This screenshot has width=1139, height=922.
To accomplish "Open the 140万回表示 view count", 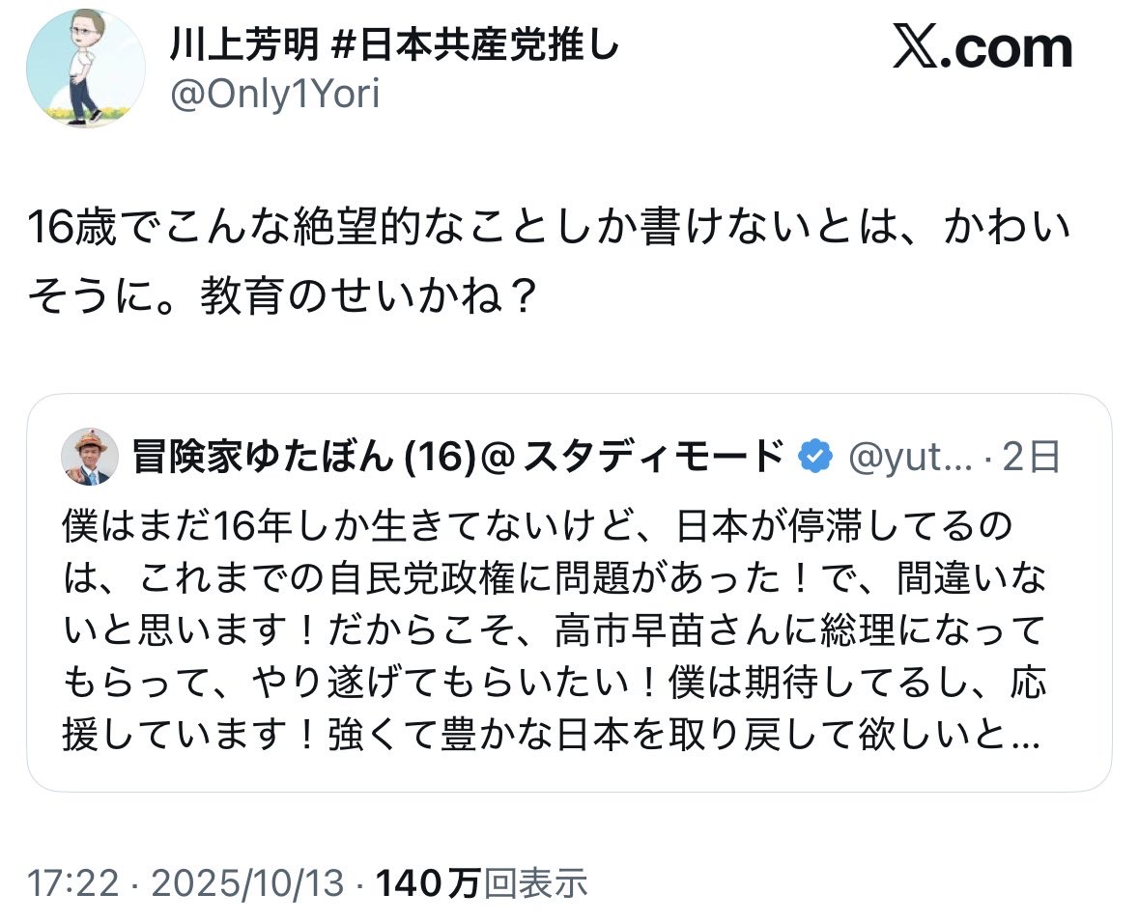I will coord(481,882).
